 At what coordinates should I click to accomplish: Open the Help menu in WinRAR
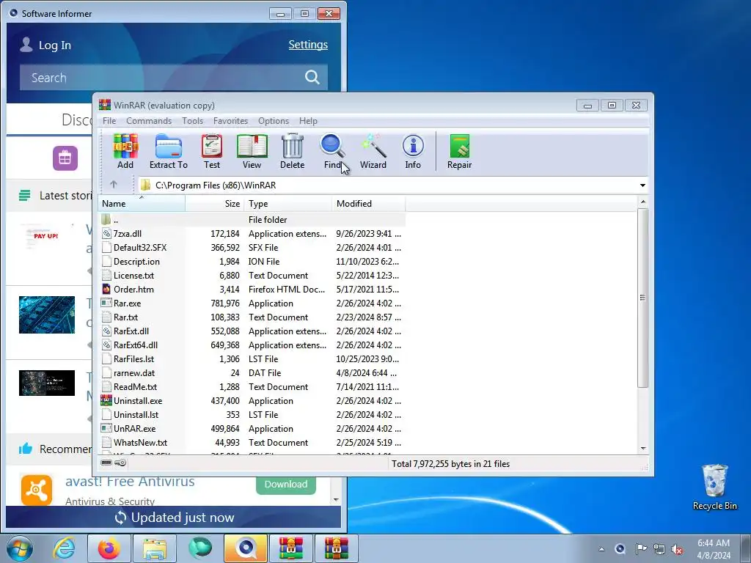pos(308,121)
